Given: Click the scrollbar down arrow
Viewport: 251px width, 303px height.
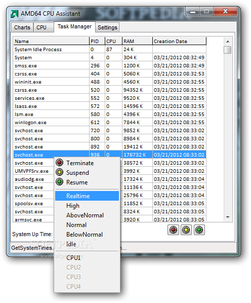Looking at the screenshot, I should tap(228, 217).
